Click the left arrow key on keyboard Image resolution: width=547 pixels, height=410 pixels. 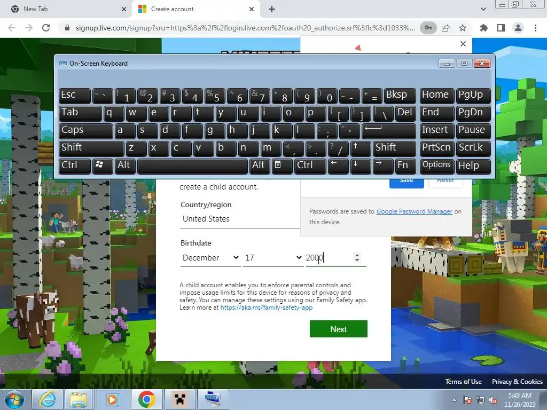(x=338, y=165)
